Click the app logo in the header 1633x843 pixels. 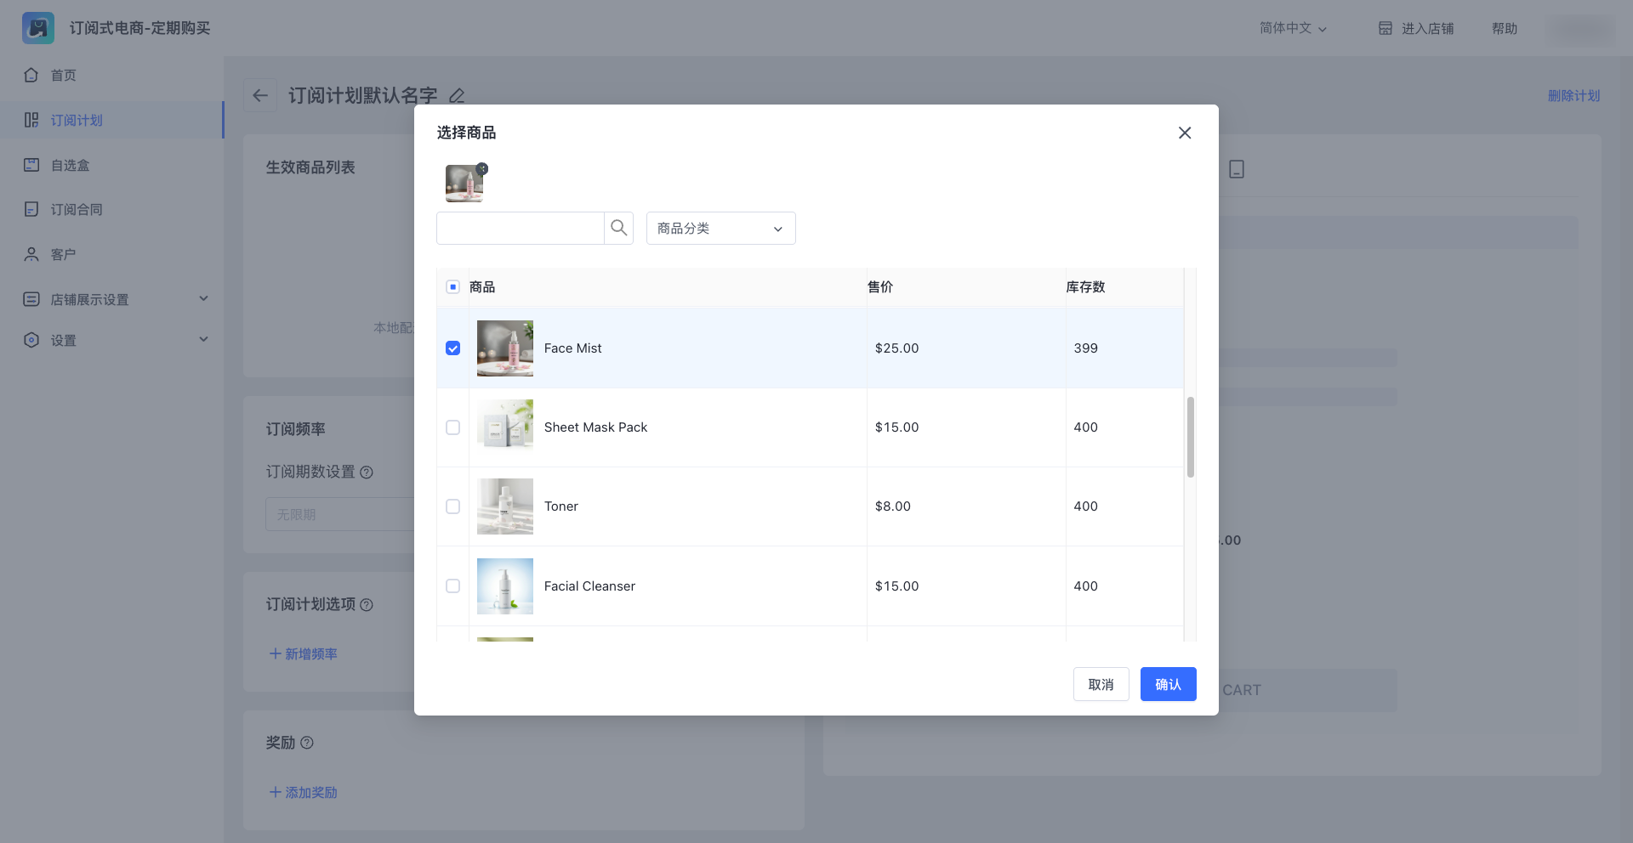coord(38,28)
